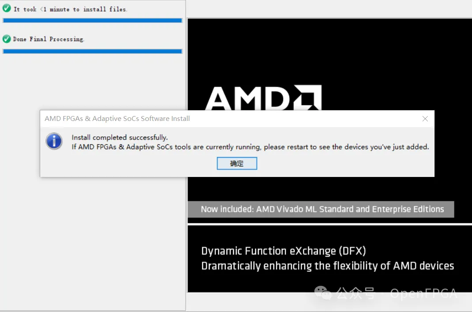
Task: Click green checkmark beside install files message
Action: 7,9
